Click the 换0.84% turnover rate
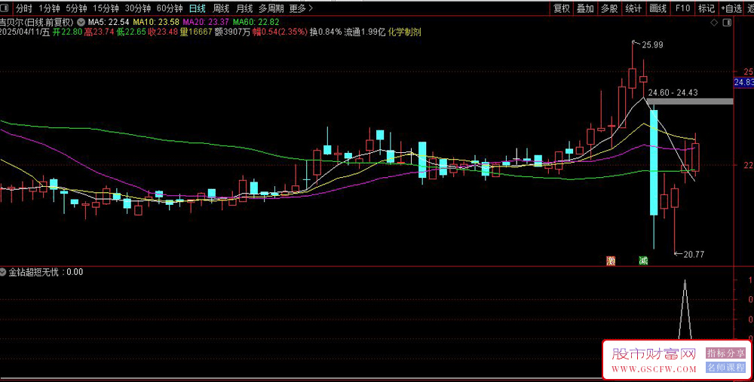 (326, 32)
